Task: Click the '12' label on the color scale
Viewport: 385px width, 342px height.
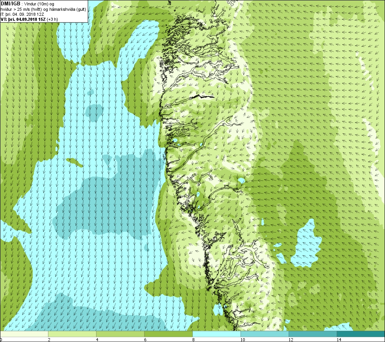Action: (x=291, y=340)
